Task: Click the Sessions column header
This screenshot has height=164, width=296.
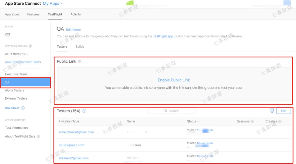Action: [243, 121]
